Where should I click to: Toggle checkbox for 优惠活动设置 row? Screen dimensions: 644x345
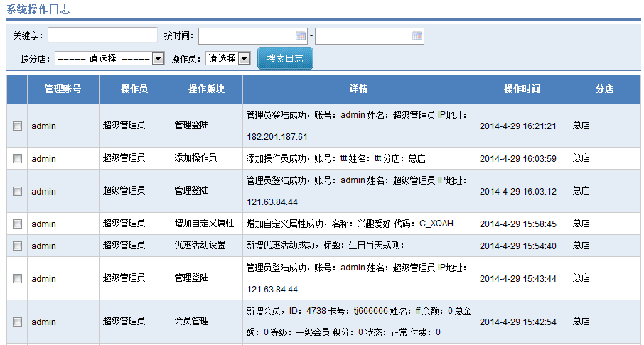[x=17, y=246]
